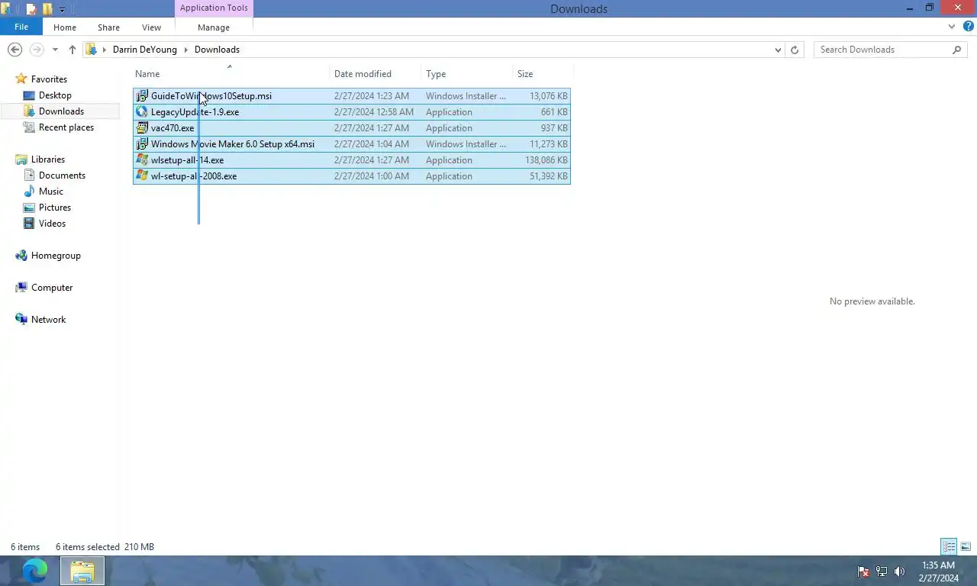
Task: Switch to the Share ribbon tab
Action: tap(108, 27)
